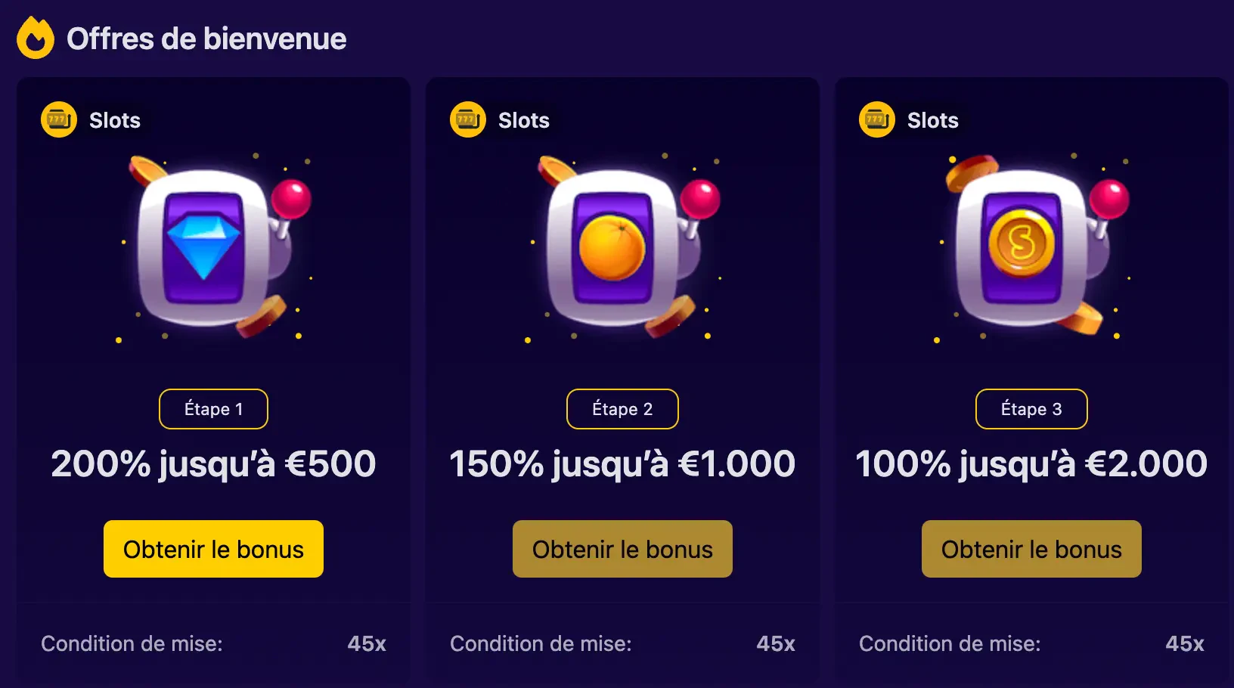
Task: Click the Étape 2 badge
Action: 622,409
